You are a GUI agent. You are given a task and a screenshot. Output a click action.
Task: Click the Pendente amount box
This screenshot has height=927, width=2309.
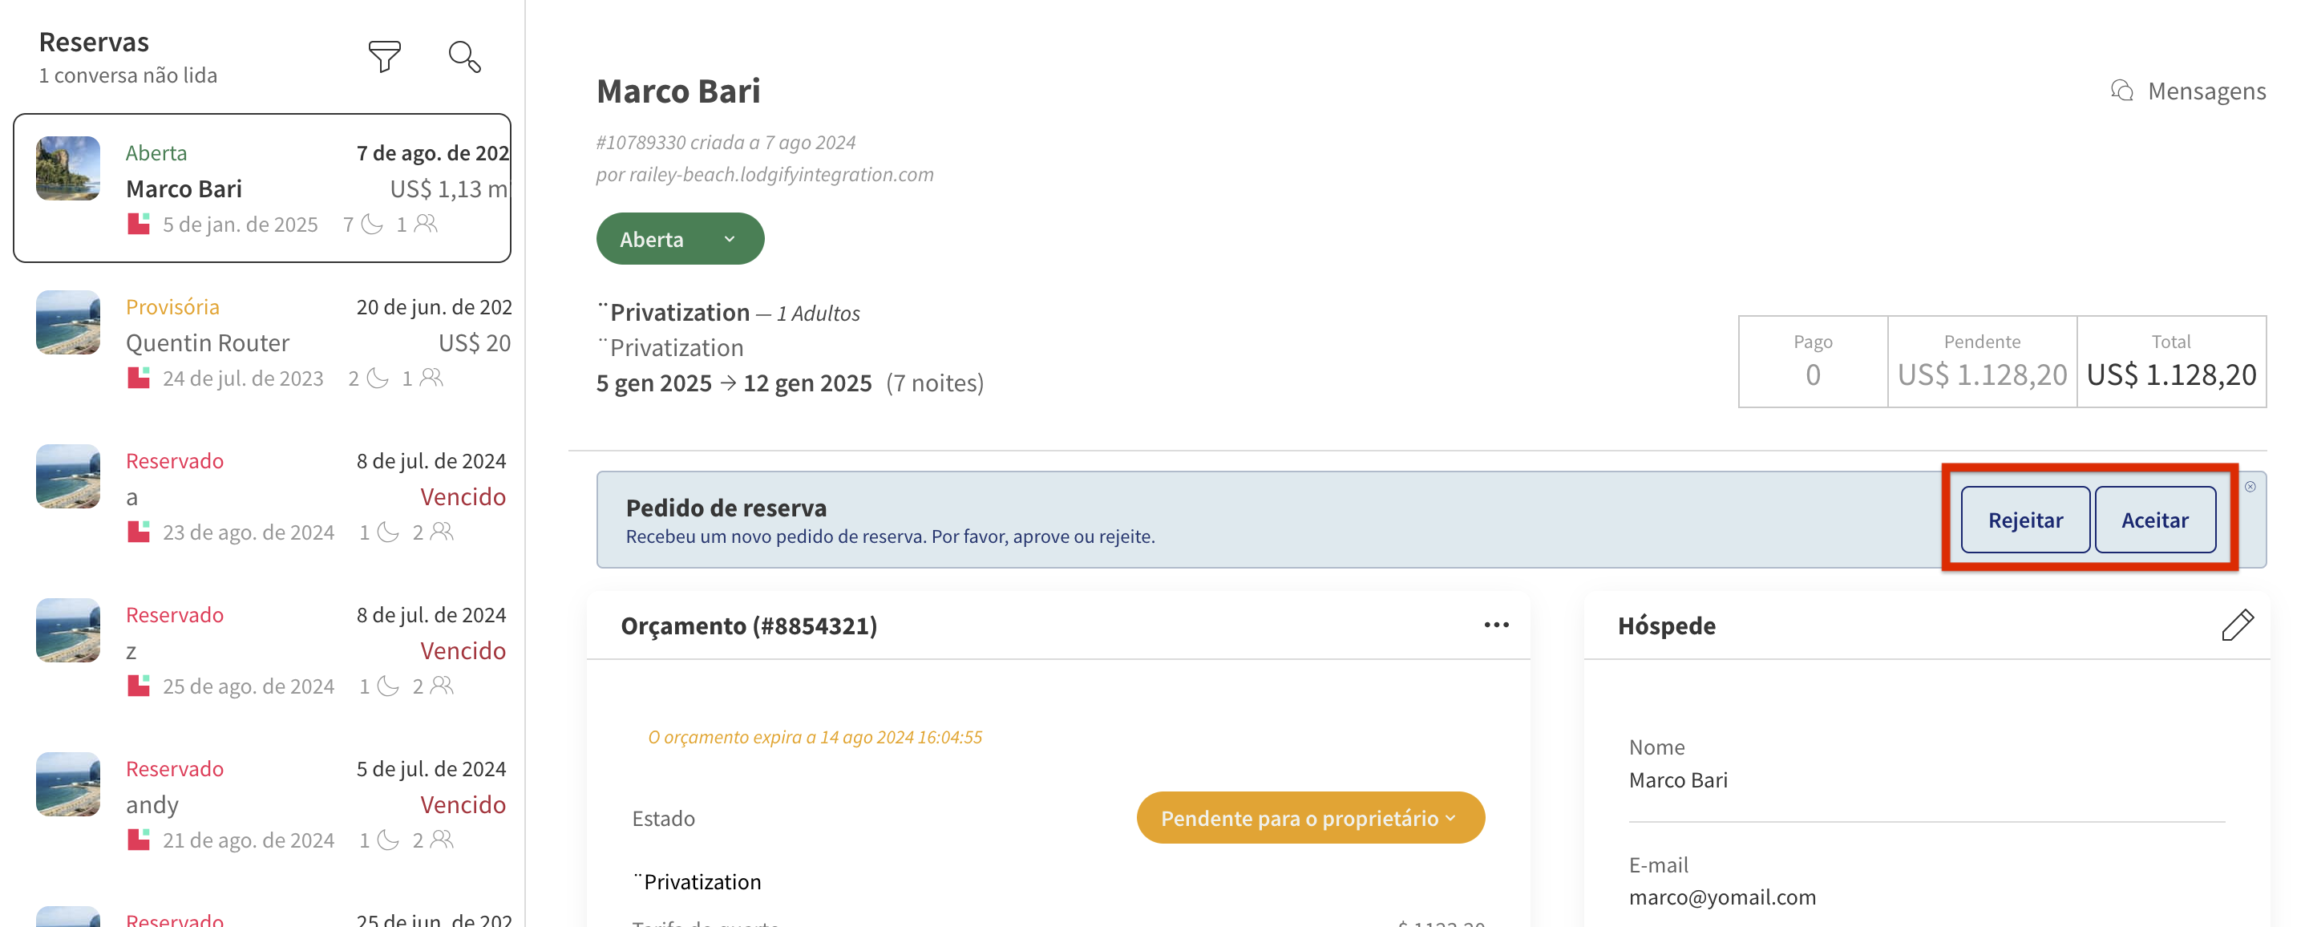pos(1982,362)
